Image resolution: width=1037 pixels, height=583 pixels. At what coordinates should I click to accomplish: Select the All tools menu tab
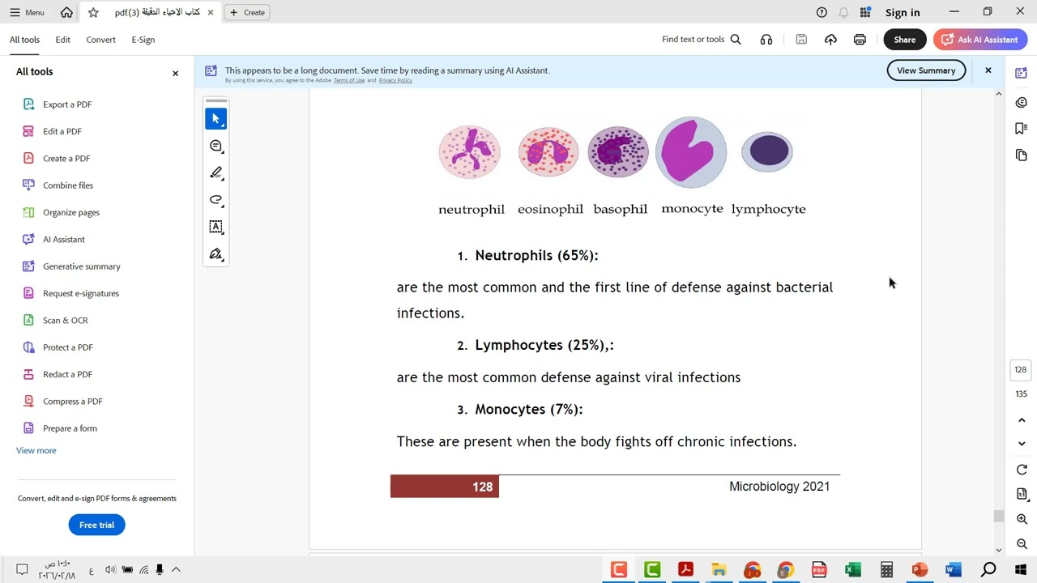coord(24,40)
